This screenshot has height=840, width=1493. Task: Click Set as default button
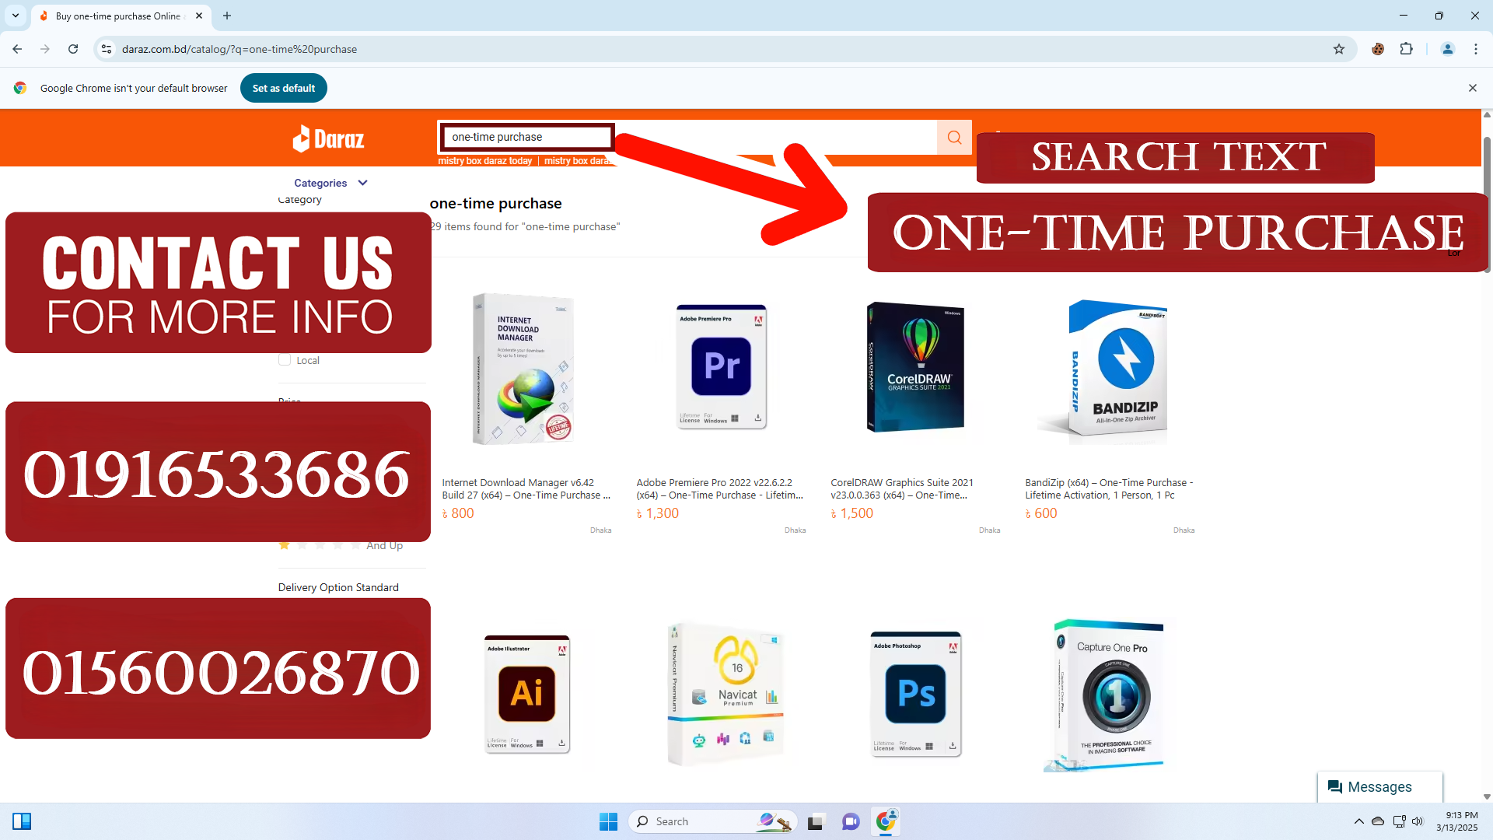[x=283, y=88]
